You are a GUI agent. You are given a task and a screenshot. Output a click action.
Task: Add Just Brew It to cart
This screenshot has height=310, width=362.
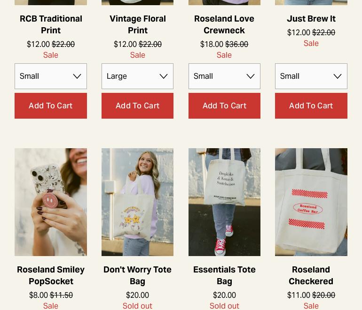[311, 106]
